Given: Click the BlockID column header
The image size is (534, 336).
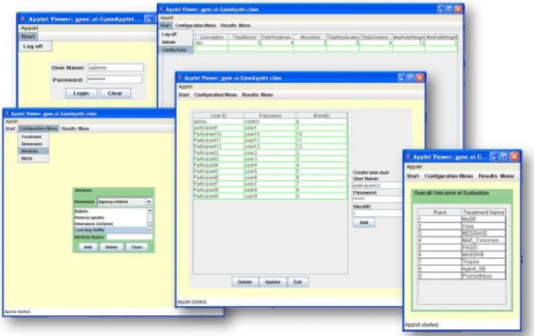Looking at the screenshot, I should 322,116.
